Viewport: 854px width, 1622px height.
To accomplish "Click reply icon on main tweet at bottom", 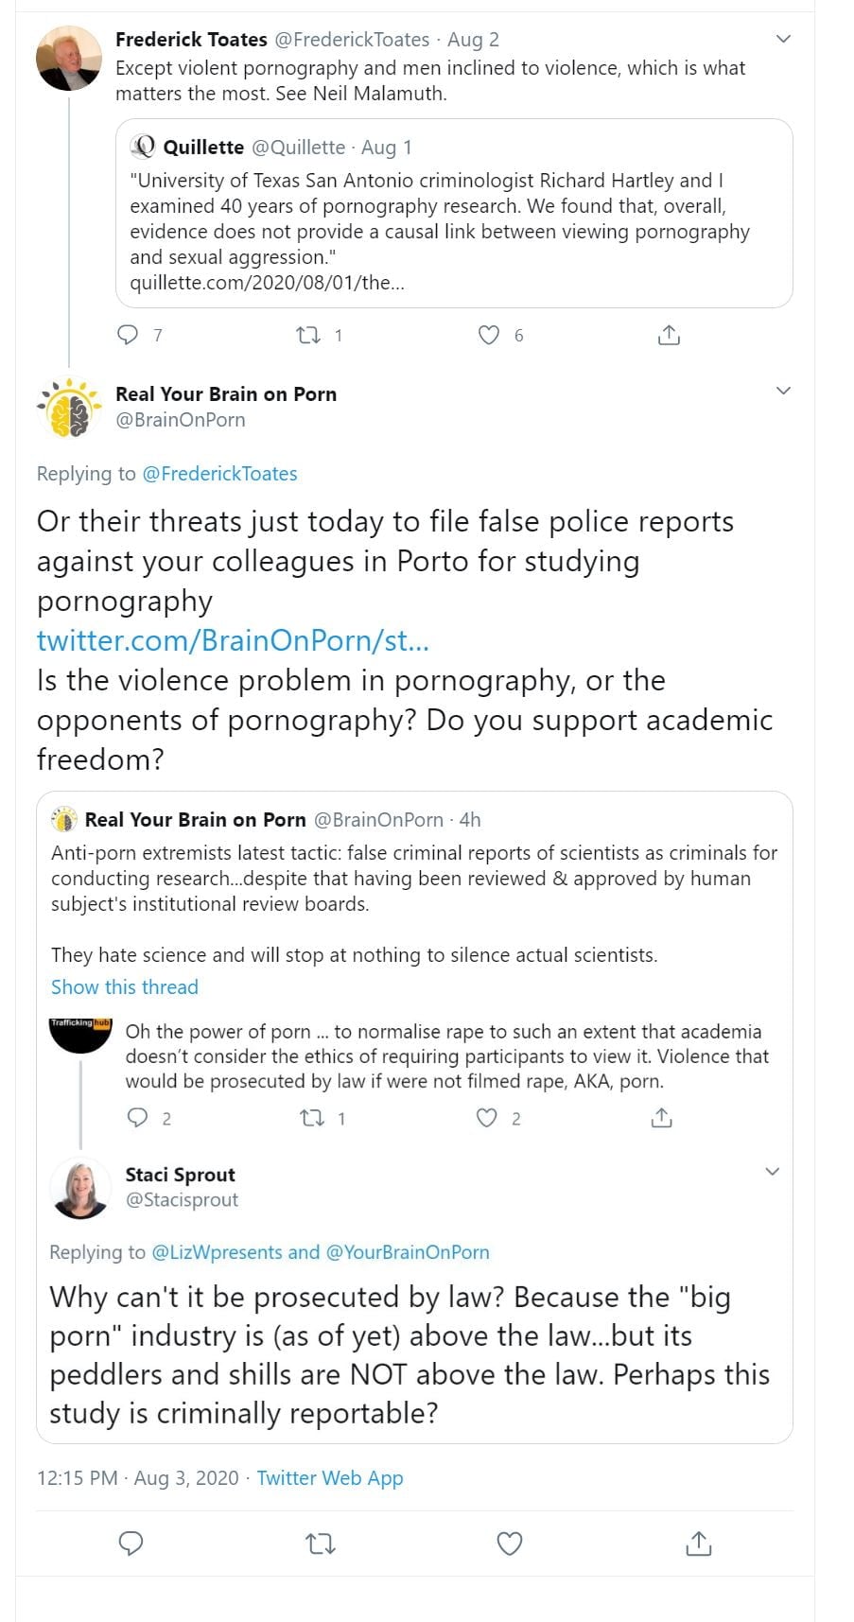I will [131, 1544].
